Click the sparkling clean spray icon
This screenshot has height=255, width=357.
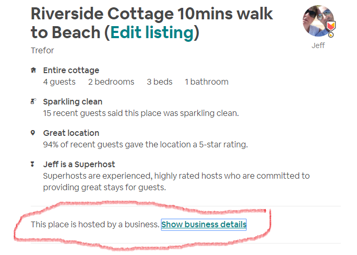coord(33,101)
